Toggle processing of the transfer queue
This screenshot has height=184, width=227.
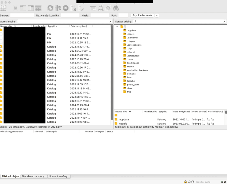pos(58,8)
